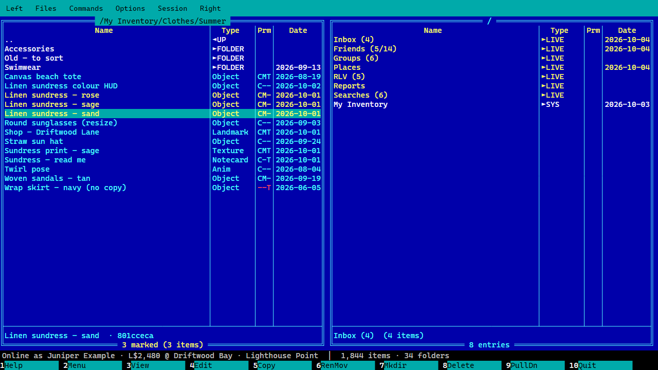The width and height of the screenshot is (658, 370).
Task: Click the 10 Quit function key
Action: click(600, 365)
